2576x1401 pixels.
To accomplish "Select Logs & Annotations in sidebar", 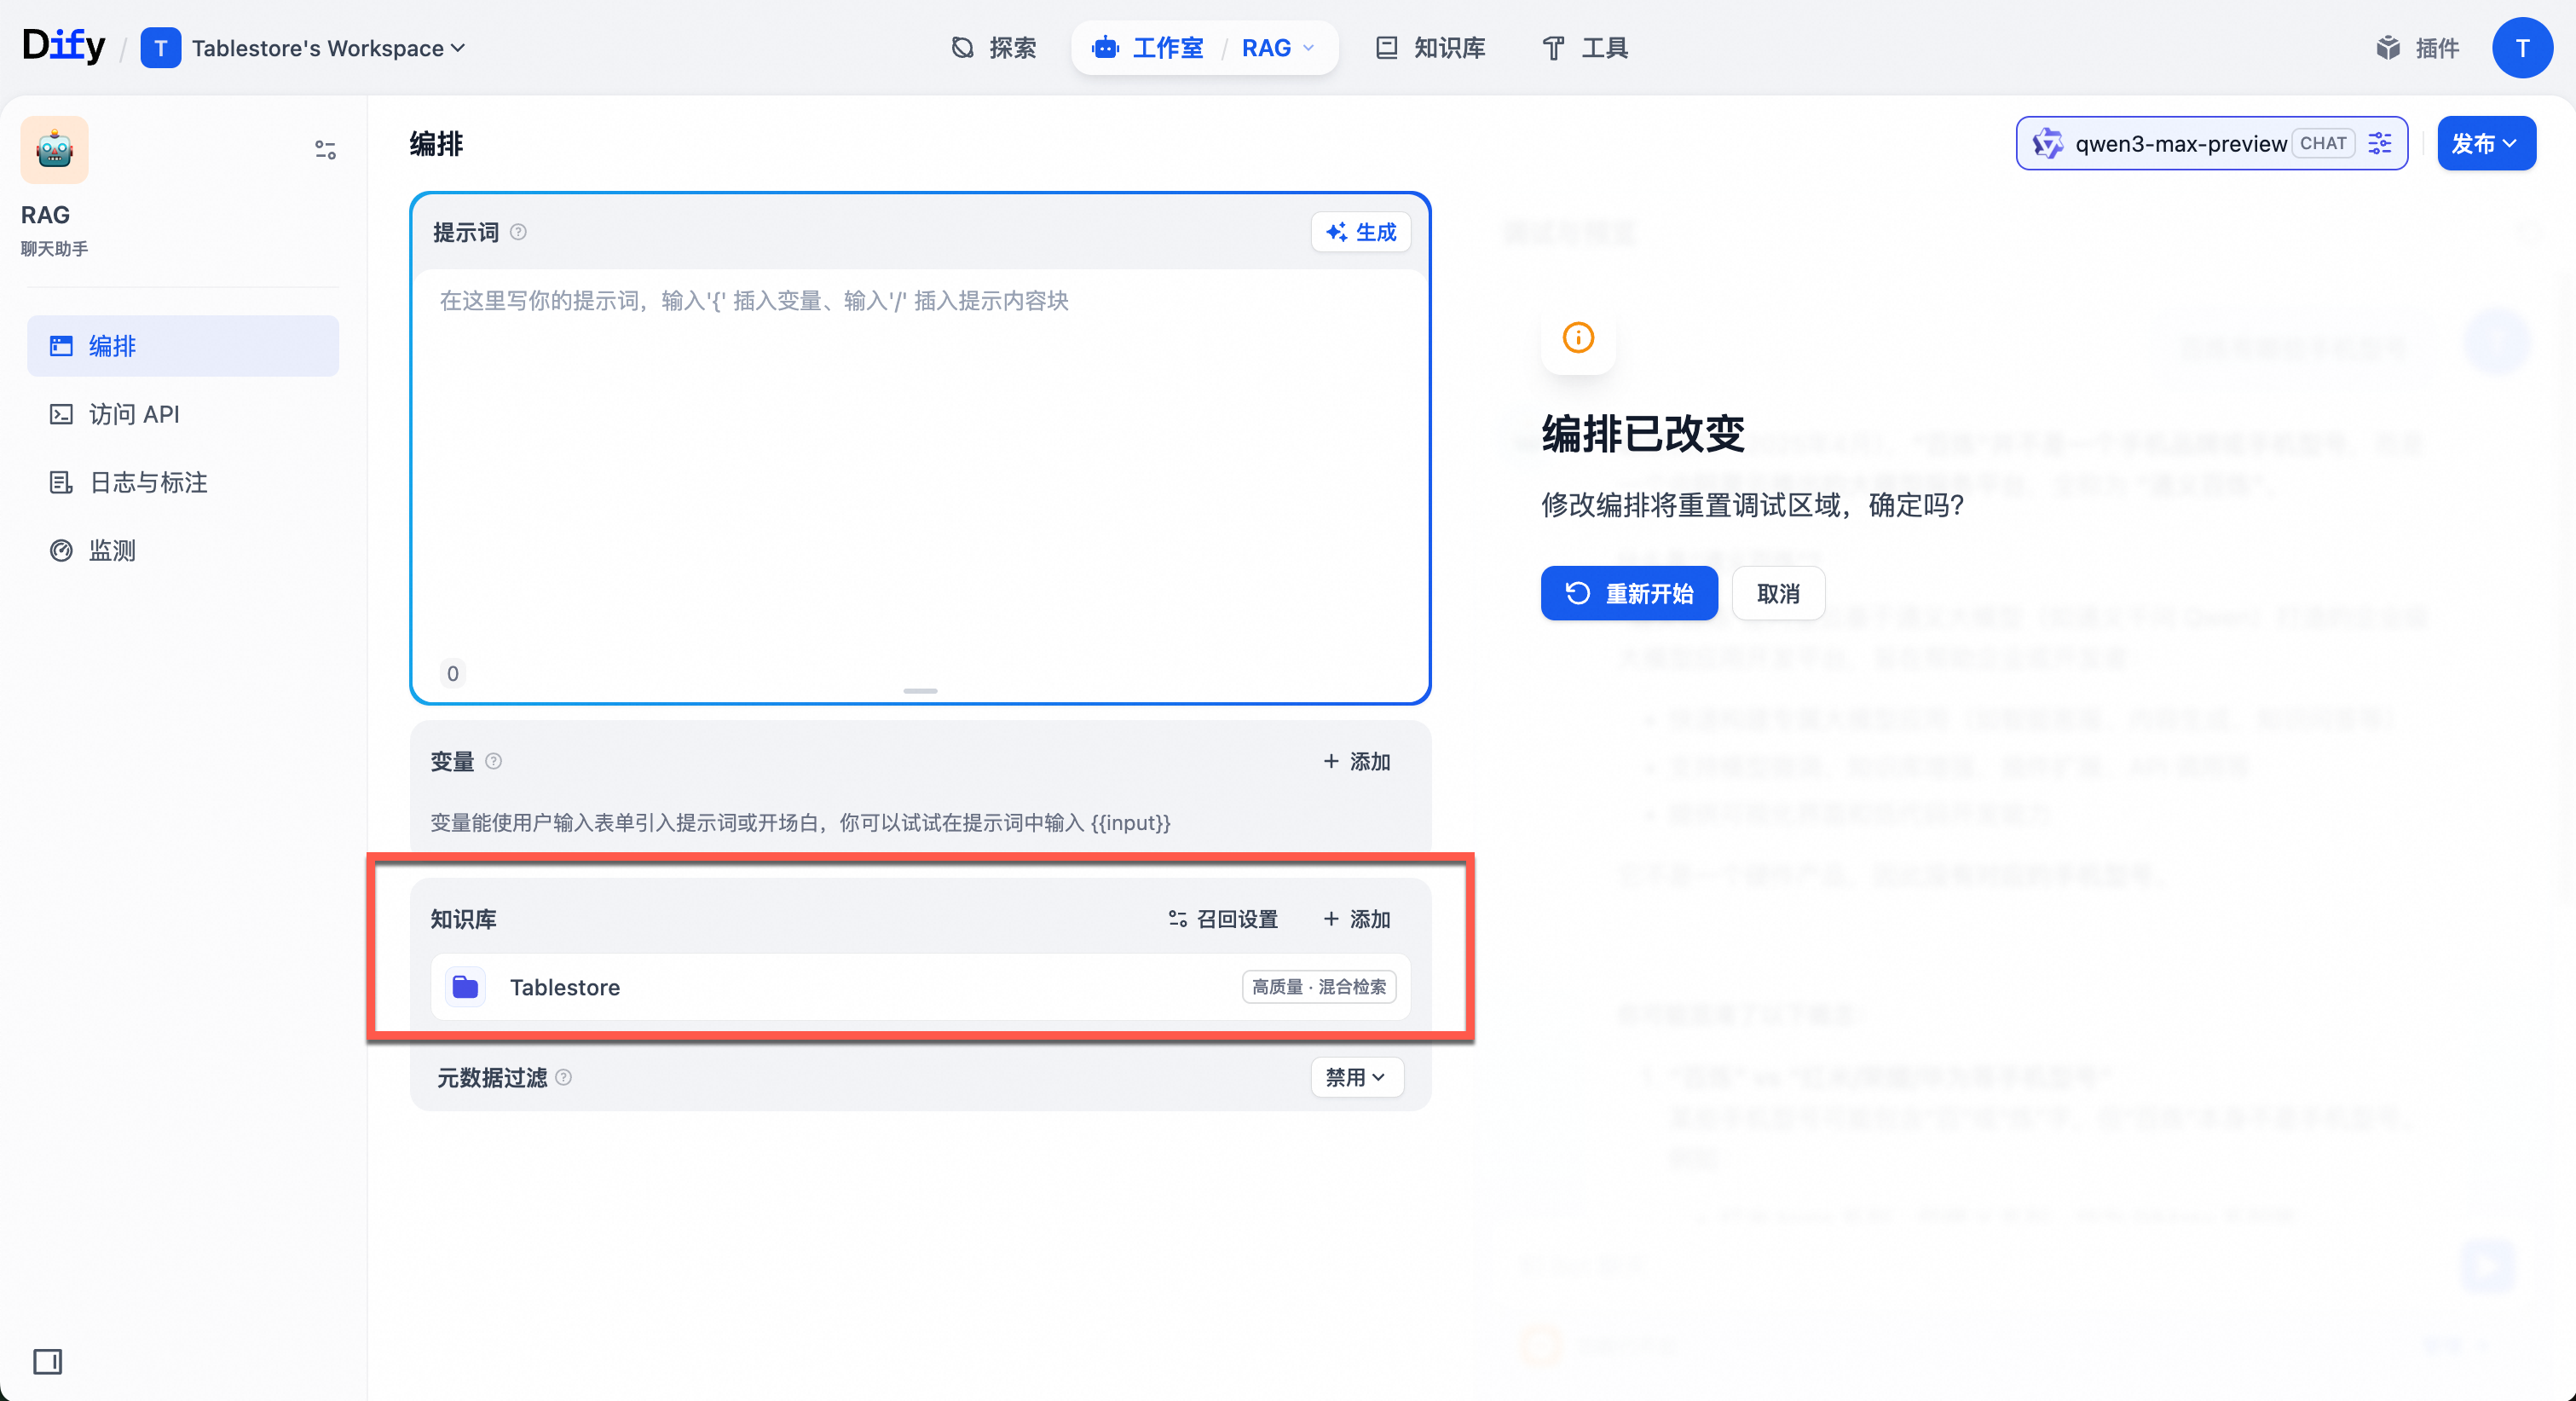I will [148, 482].
